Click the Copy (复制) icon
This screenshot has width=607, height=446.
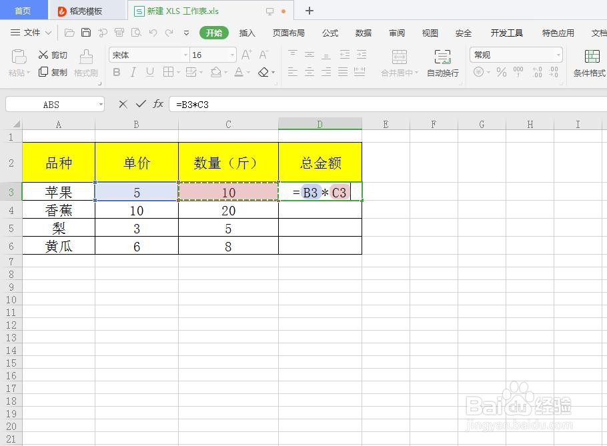(53, 73)
